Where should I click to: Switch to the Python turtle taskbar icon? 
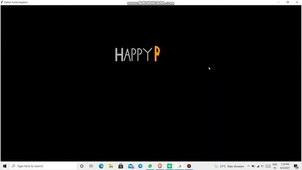click(x=179, y=166)
